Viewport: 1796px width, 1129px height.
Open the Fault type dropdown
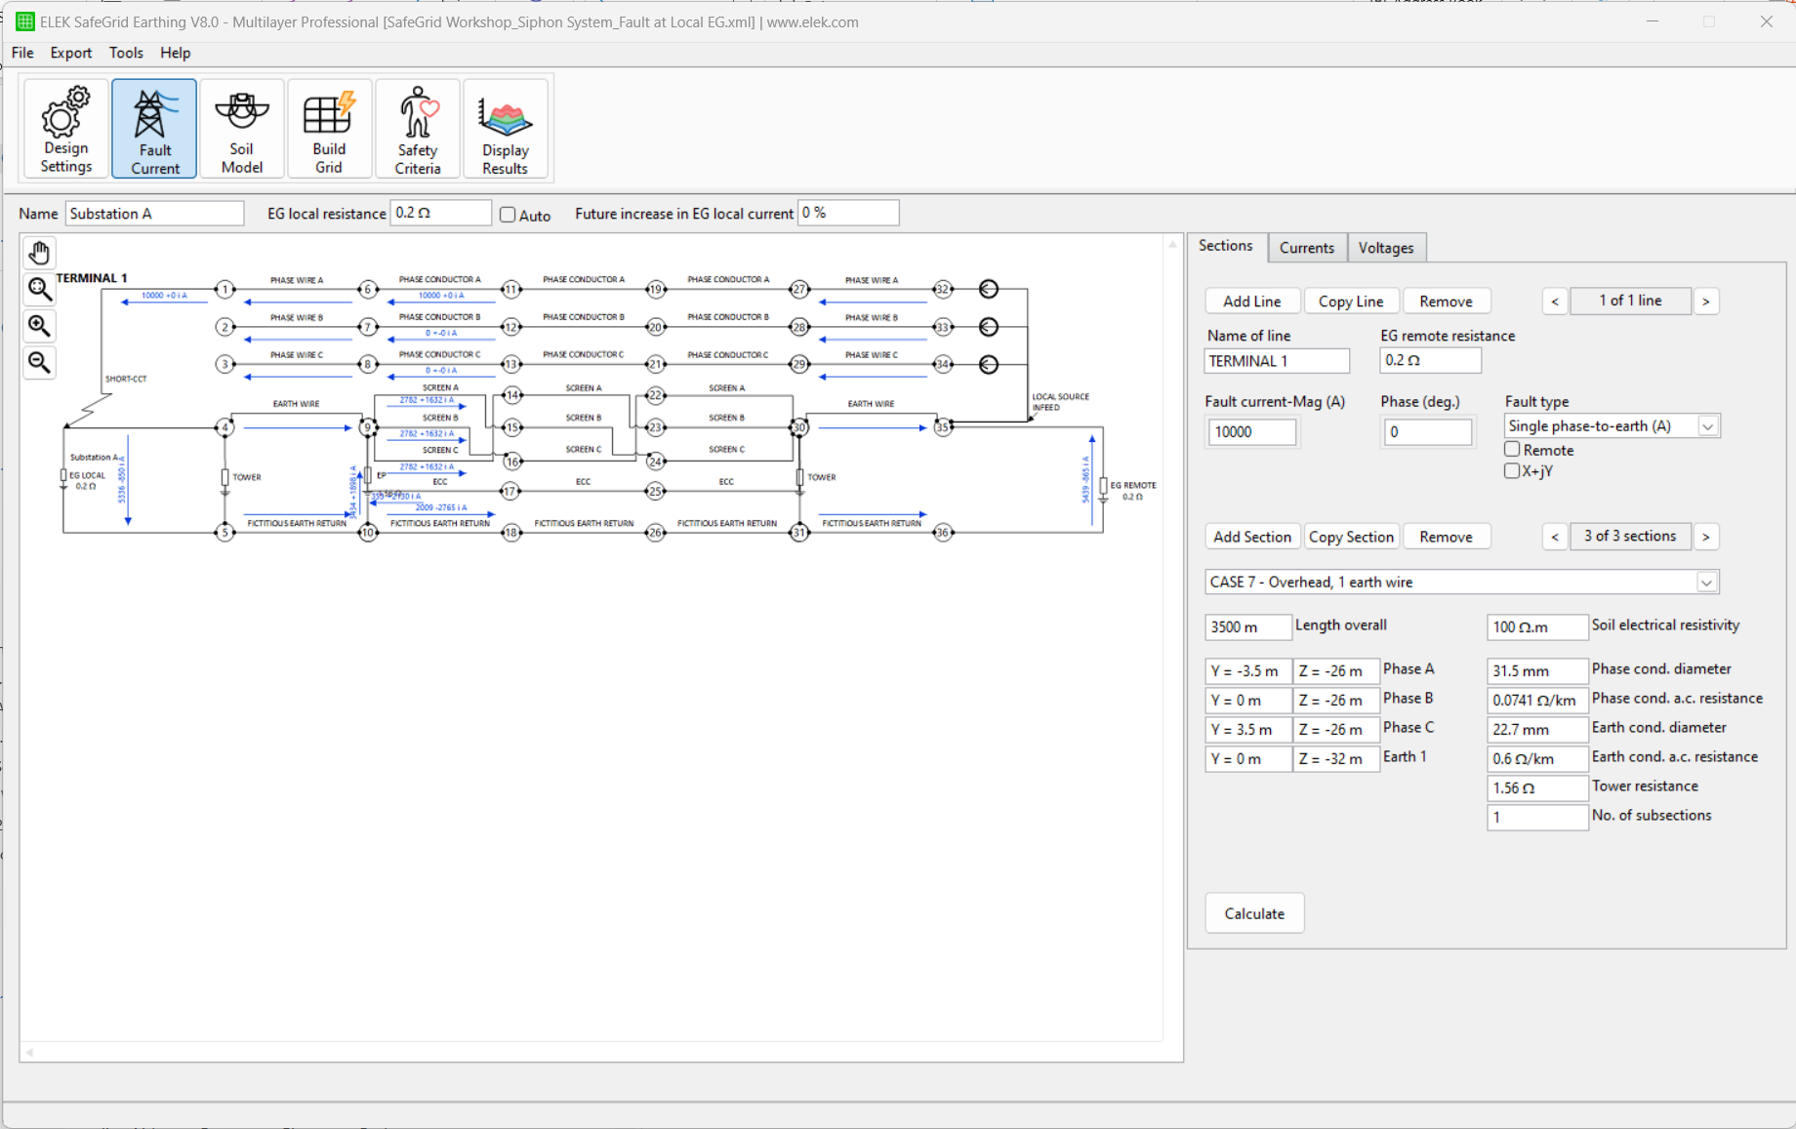pos(1707,426)
